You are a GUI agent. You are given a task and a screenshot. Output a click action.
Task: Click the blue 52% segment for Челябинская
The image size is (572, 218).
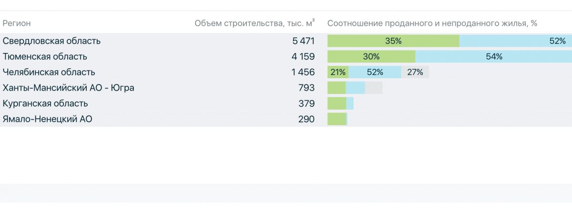[375, 73]
